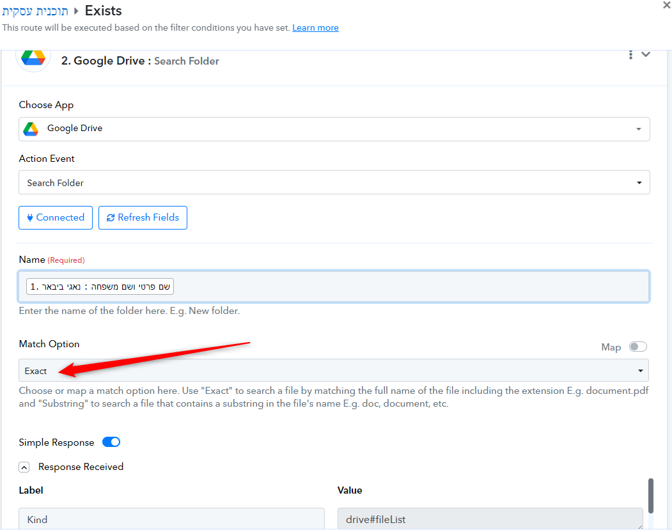Click the Refresh Fields button
Image resolution: width=672 pixels, height=532 pixels.
(x=143, y=218)
